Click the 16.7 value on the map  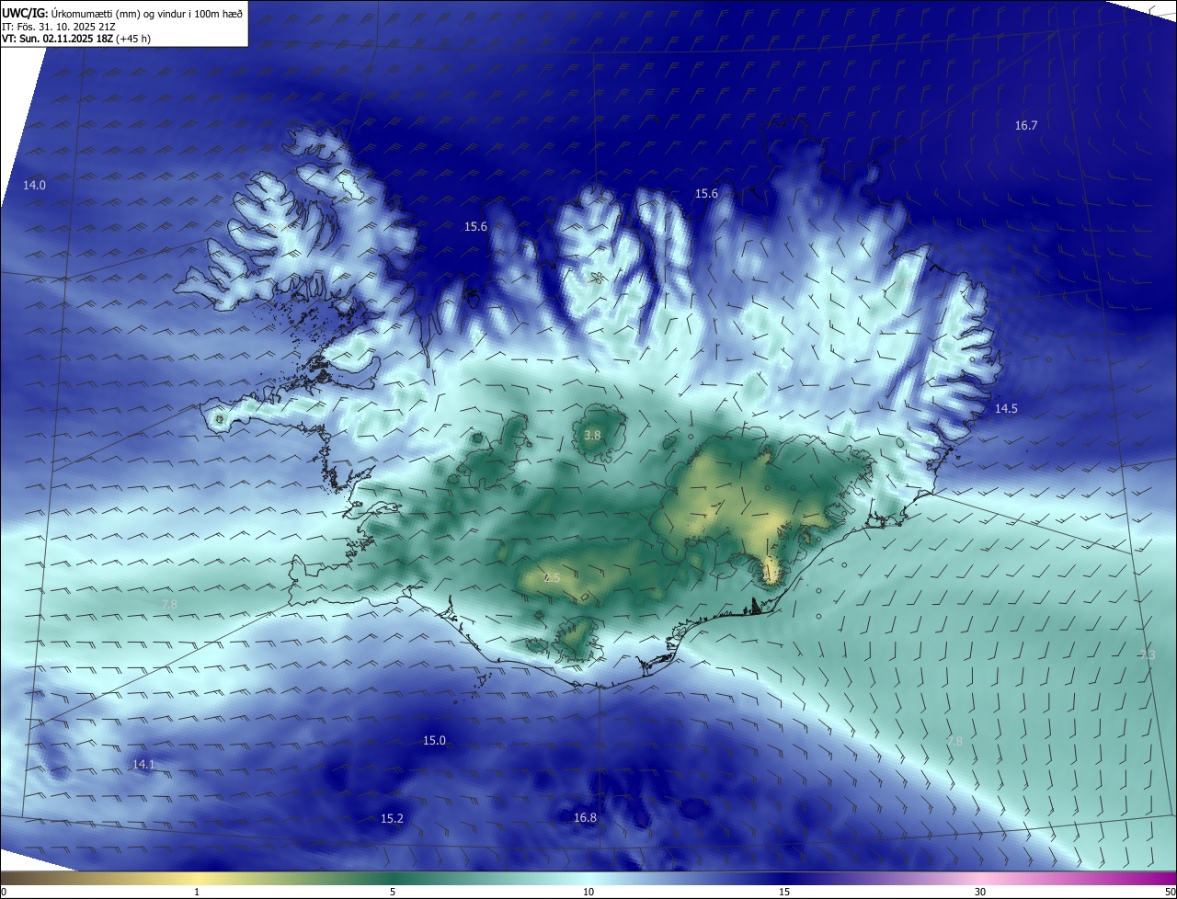point(1026,126)
